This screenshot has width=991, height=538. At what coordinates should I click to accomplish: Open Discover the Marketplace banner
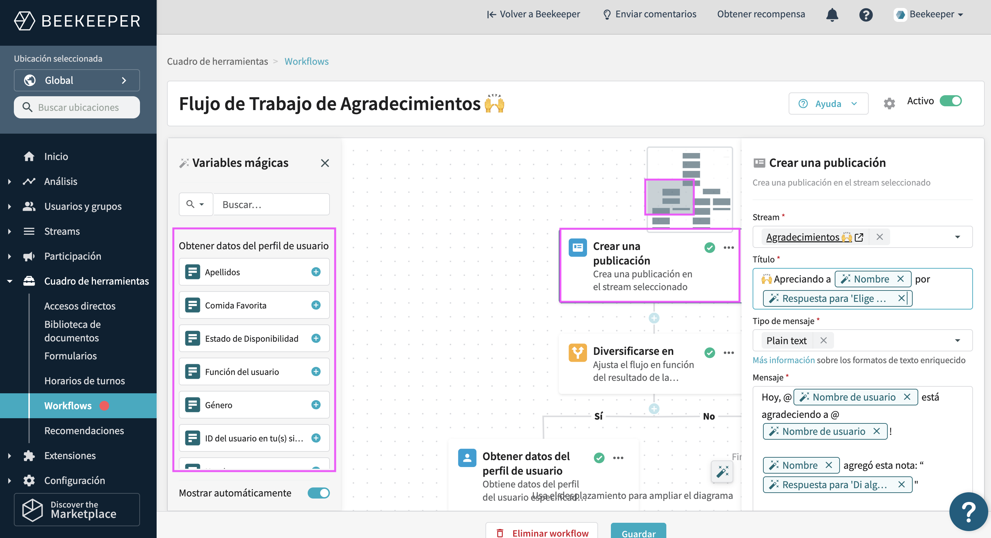point(77,510)
